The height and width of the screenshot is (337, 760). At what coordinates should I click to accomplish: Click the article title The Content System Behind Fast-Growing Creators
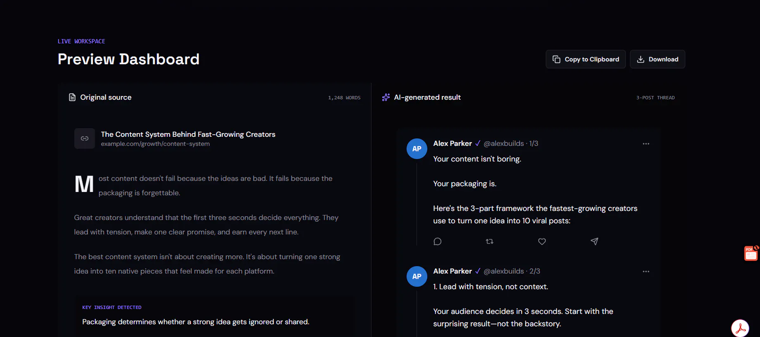tap(188, 134)
